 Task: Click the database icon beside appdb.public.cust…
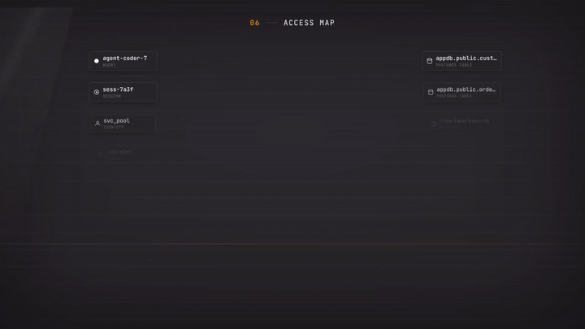coord(430,61)
